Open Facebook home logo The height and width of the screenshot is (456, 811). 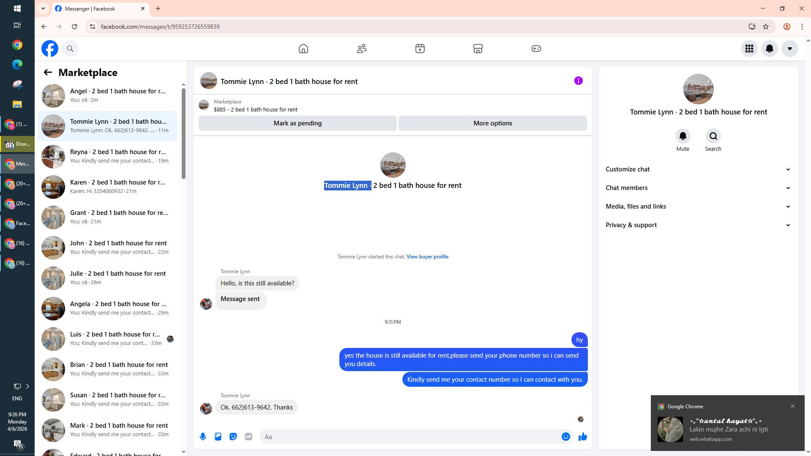click(x=50, y=49)
